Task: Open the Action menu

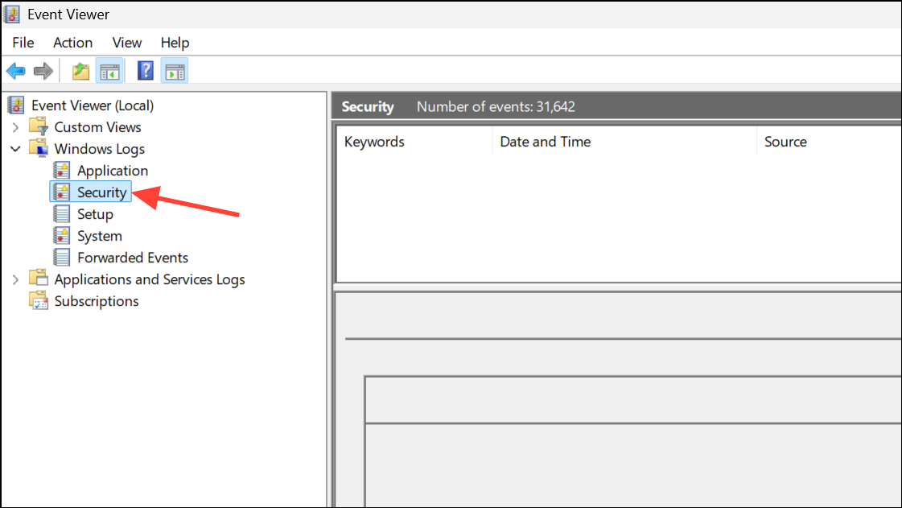Action: point(72,43)
